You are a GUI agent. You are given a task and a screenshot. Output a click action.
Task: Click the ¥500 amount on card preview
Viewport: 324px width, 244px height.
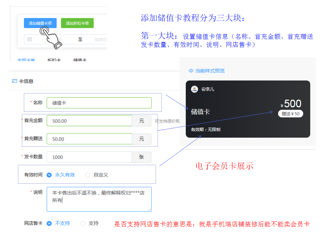[291, 104]
